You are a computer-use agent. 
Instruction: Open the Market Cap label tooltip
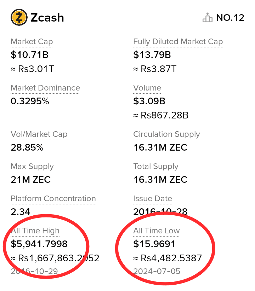[32, 41]
